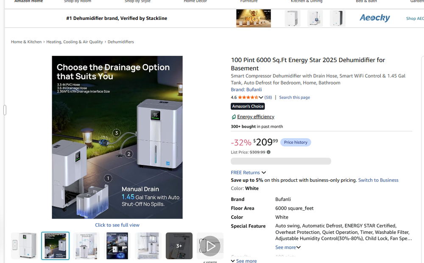Select the Kitchen & Dining menu item
Viewport: 424px width, 263px height.
click(x=307, y=1)
